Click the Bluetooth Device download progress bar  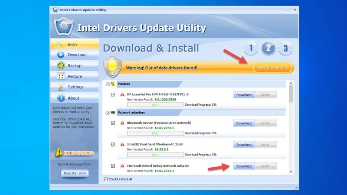pos(155,133)
